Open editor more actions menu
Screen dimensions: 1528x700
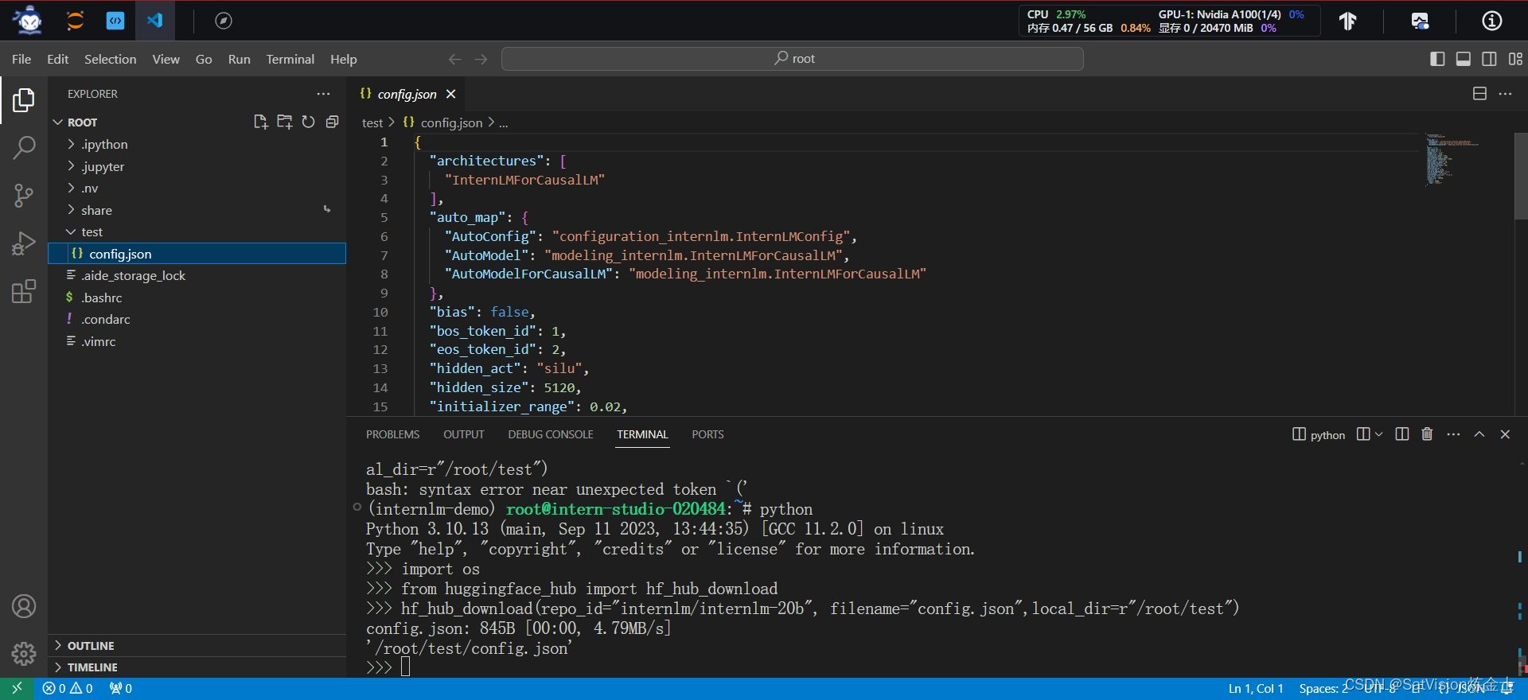pos(1505,94)
